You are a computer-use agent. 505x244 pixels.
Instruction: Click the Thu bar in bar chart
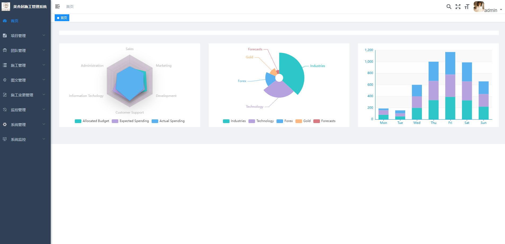[434, 91]
